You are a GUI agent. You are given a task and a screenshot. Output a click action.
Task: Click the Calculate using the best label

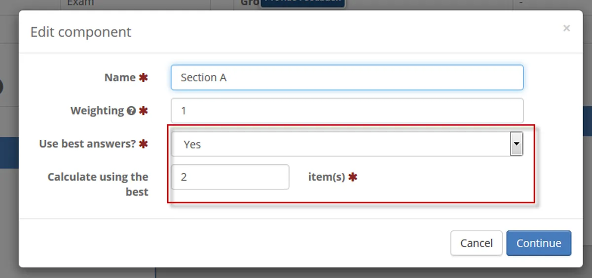[98, 184]
